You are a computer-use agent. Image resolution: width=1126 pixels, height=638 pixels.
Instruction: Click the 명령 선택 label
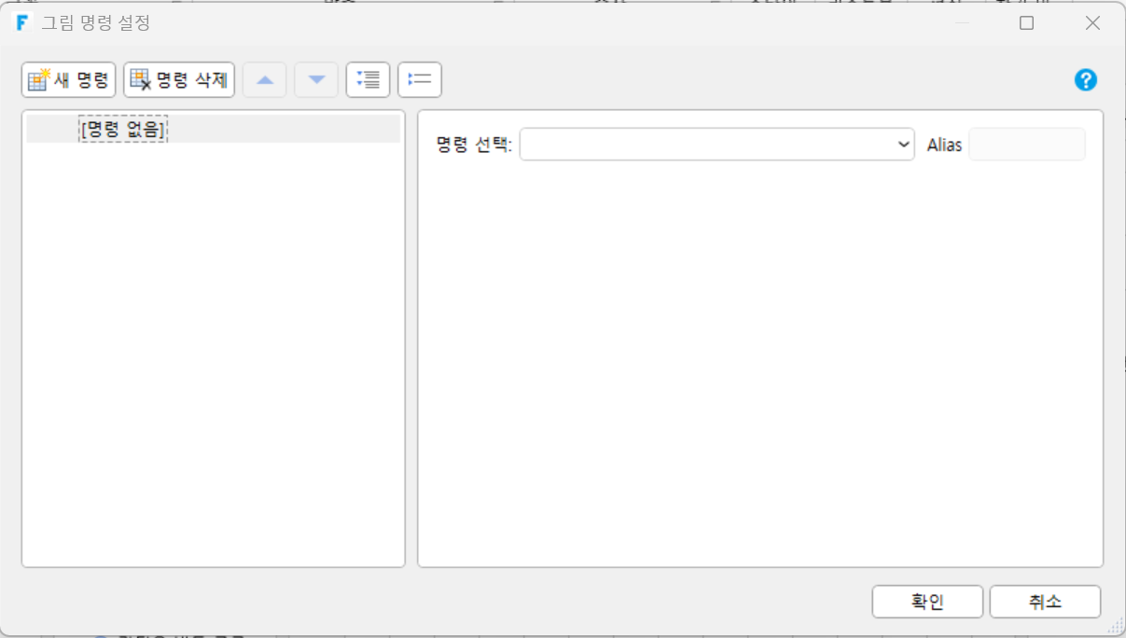point(474,145)
